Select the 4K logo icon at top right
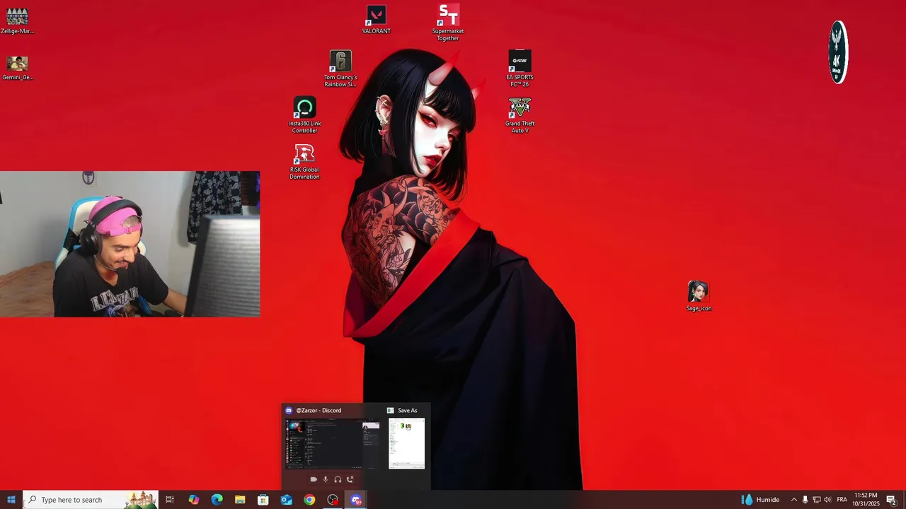Viewport: 906px width, 509px height. (838, 52)
